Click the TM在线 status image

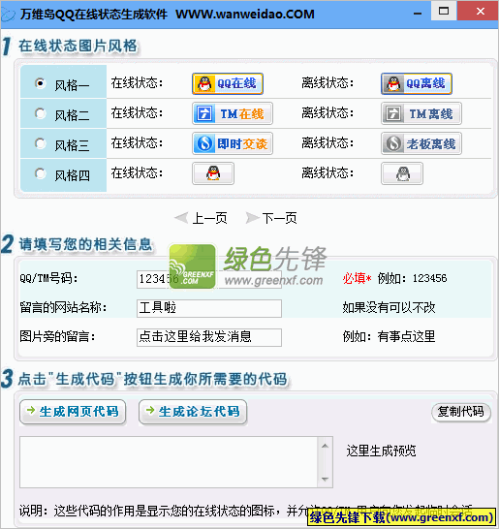click(x=233, y=113)
